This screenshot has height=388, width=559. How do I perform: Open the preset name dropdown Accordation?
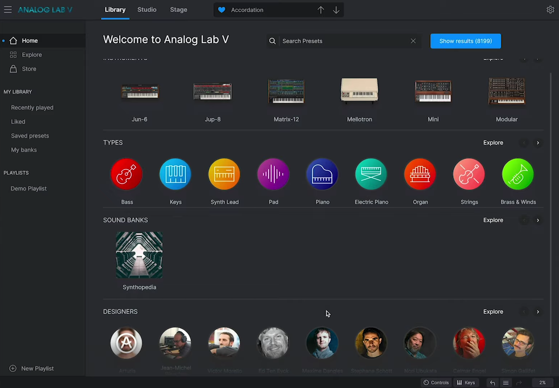(x=247, y=10)
